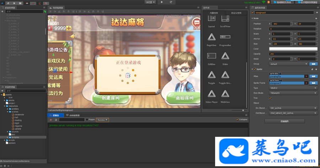Select the ProgressBar control icon

pos(225,37)
